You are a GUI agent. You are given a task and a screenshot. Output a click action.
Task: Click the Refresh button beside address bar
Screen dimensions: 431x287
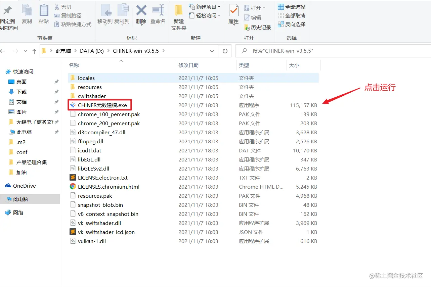click(x=225, y=51)
